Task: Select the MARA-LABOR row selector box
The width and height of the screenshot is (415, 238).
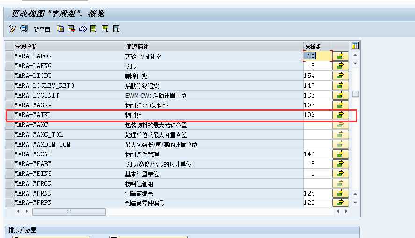Action: pyautogui.click(x=9, y=56)
